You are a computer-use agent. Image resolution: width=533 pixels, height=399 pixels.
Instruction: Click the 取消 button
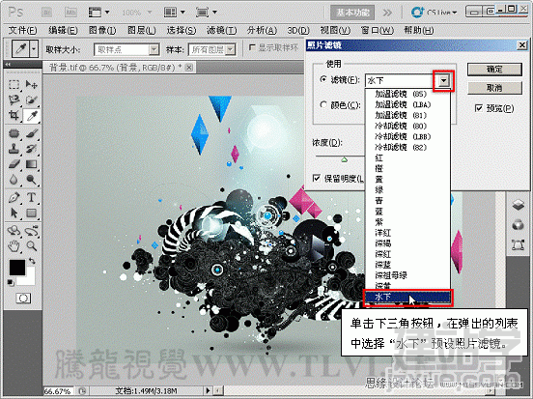point(494,88)
